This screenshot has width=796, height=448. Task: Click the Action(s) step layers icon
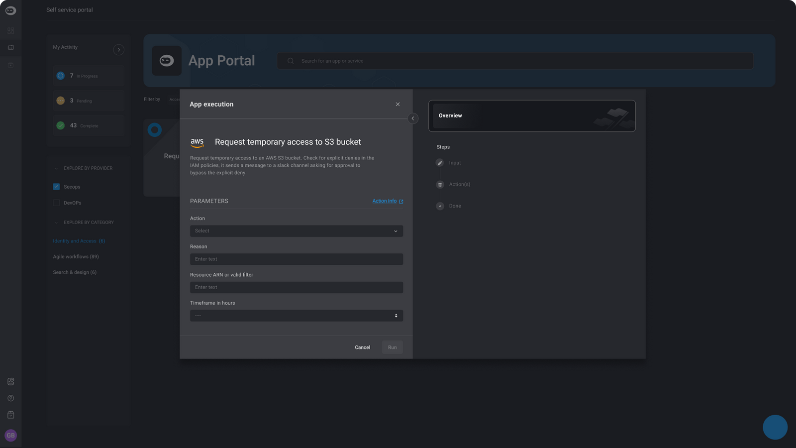(440, 185)
